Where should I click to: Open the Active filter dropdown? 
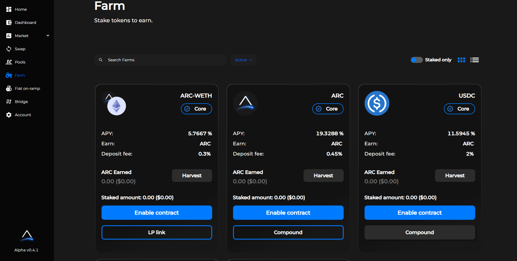pos(243,60)
